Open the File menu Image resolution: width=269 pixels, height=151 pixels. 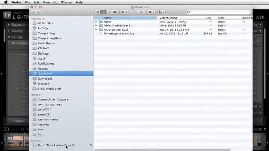(x=27, y=3)
